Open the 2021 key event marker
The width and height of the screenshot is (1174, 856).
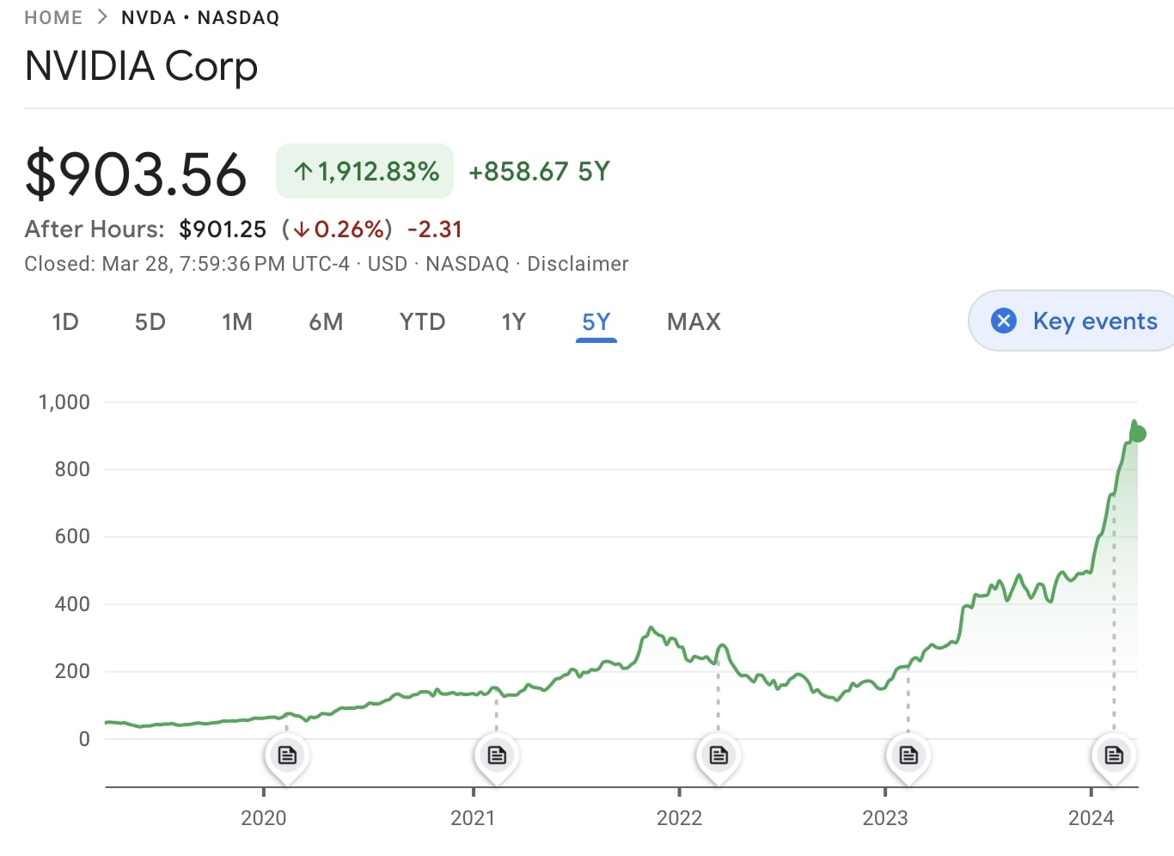[496, 754]
